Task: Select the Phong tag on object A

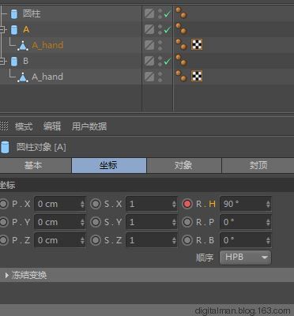Action: pyautogui.click(x=182, y=28)
